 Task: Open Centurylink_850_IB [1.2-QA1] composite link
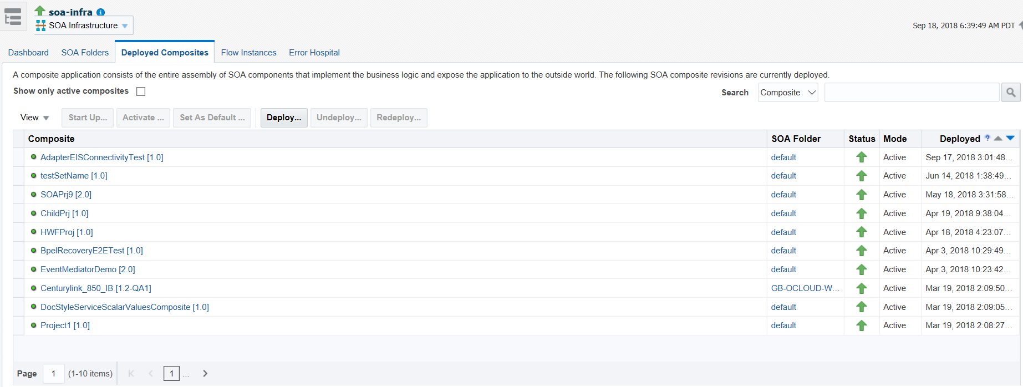click(96, 288)
